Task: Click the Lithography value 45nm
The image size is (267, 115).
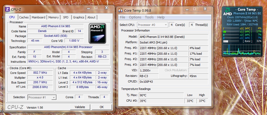Action: (199, 76)
